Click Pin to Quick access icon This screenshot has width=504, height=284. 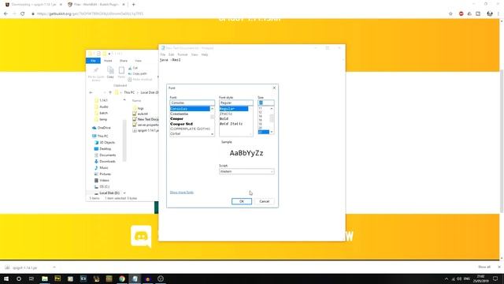click(96, 73)
